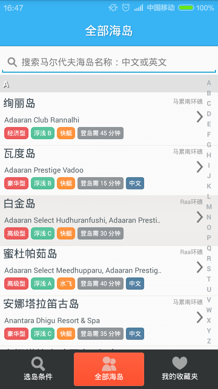
Task: Tap the alarm clock status icon
Action: pos(126,8)
